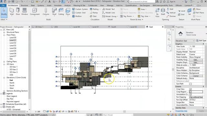Select the Modify tool
Screen dimensions: 207x116
[4, 13]
